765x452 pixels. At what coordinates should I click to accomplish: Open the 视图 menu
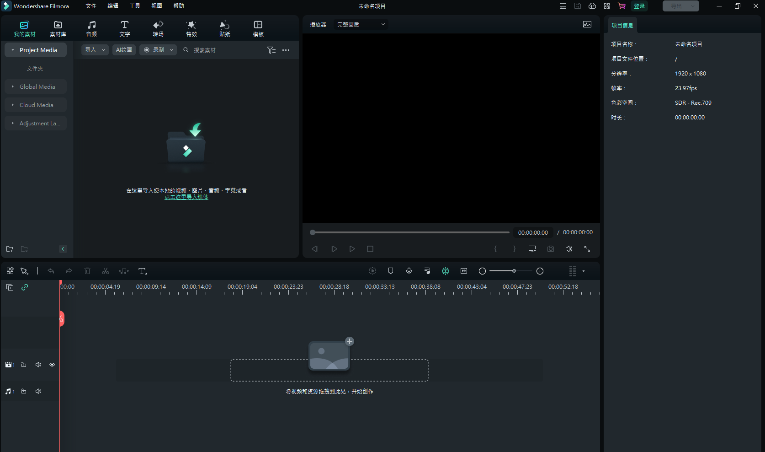(157, 6)
